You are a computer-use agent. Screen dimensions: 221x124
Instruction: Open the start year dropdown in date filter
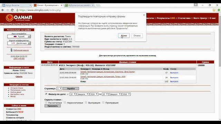point(94,94)
